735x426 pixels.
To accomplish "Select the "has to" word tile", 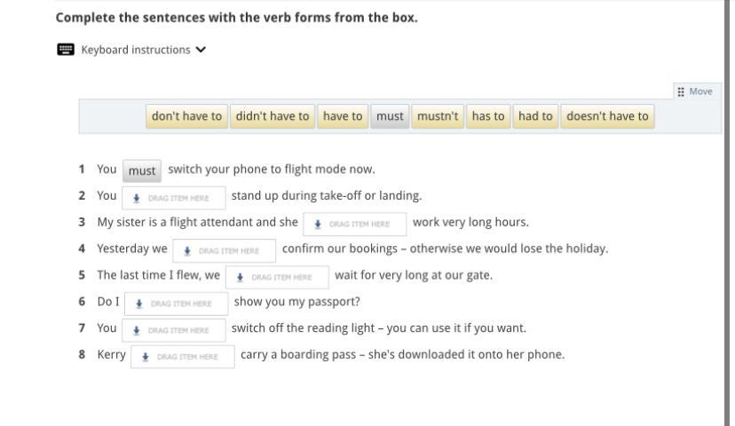I will [488, 116].
